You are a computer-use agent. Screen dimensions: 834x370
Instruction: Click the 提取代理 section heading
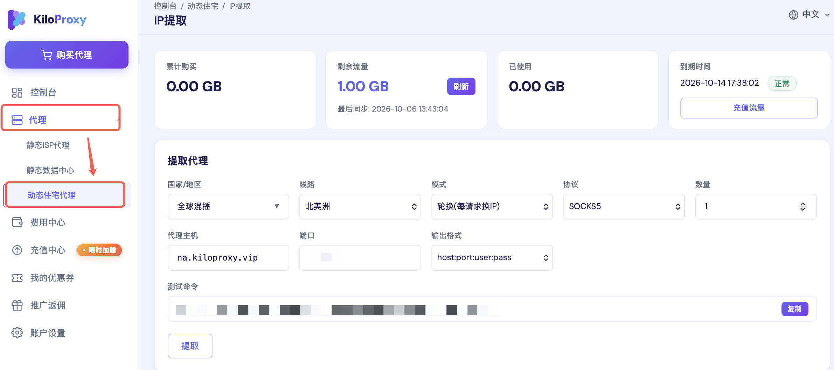pos(188,161)
